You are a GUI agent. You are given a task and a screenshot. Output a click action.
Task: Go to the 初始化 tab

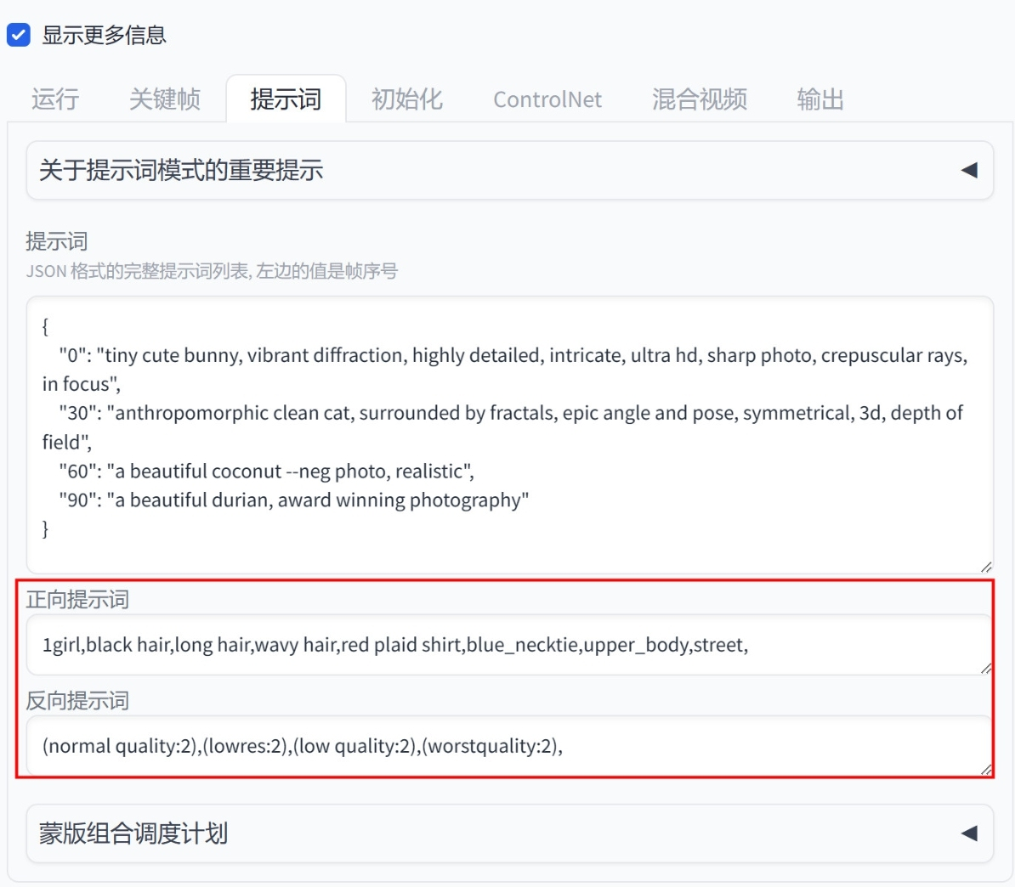[407, 99]
